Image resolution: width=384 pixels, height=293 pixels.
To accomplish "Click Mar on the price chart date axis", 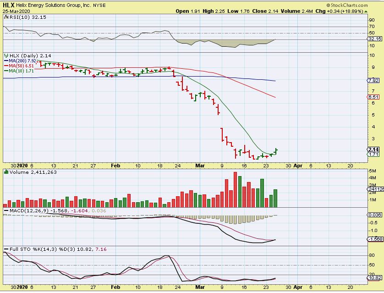I will point(200,166).
